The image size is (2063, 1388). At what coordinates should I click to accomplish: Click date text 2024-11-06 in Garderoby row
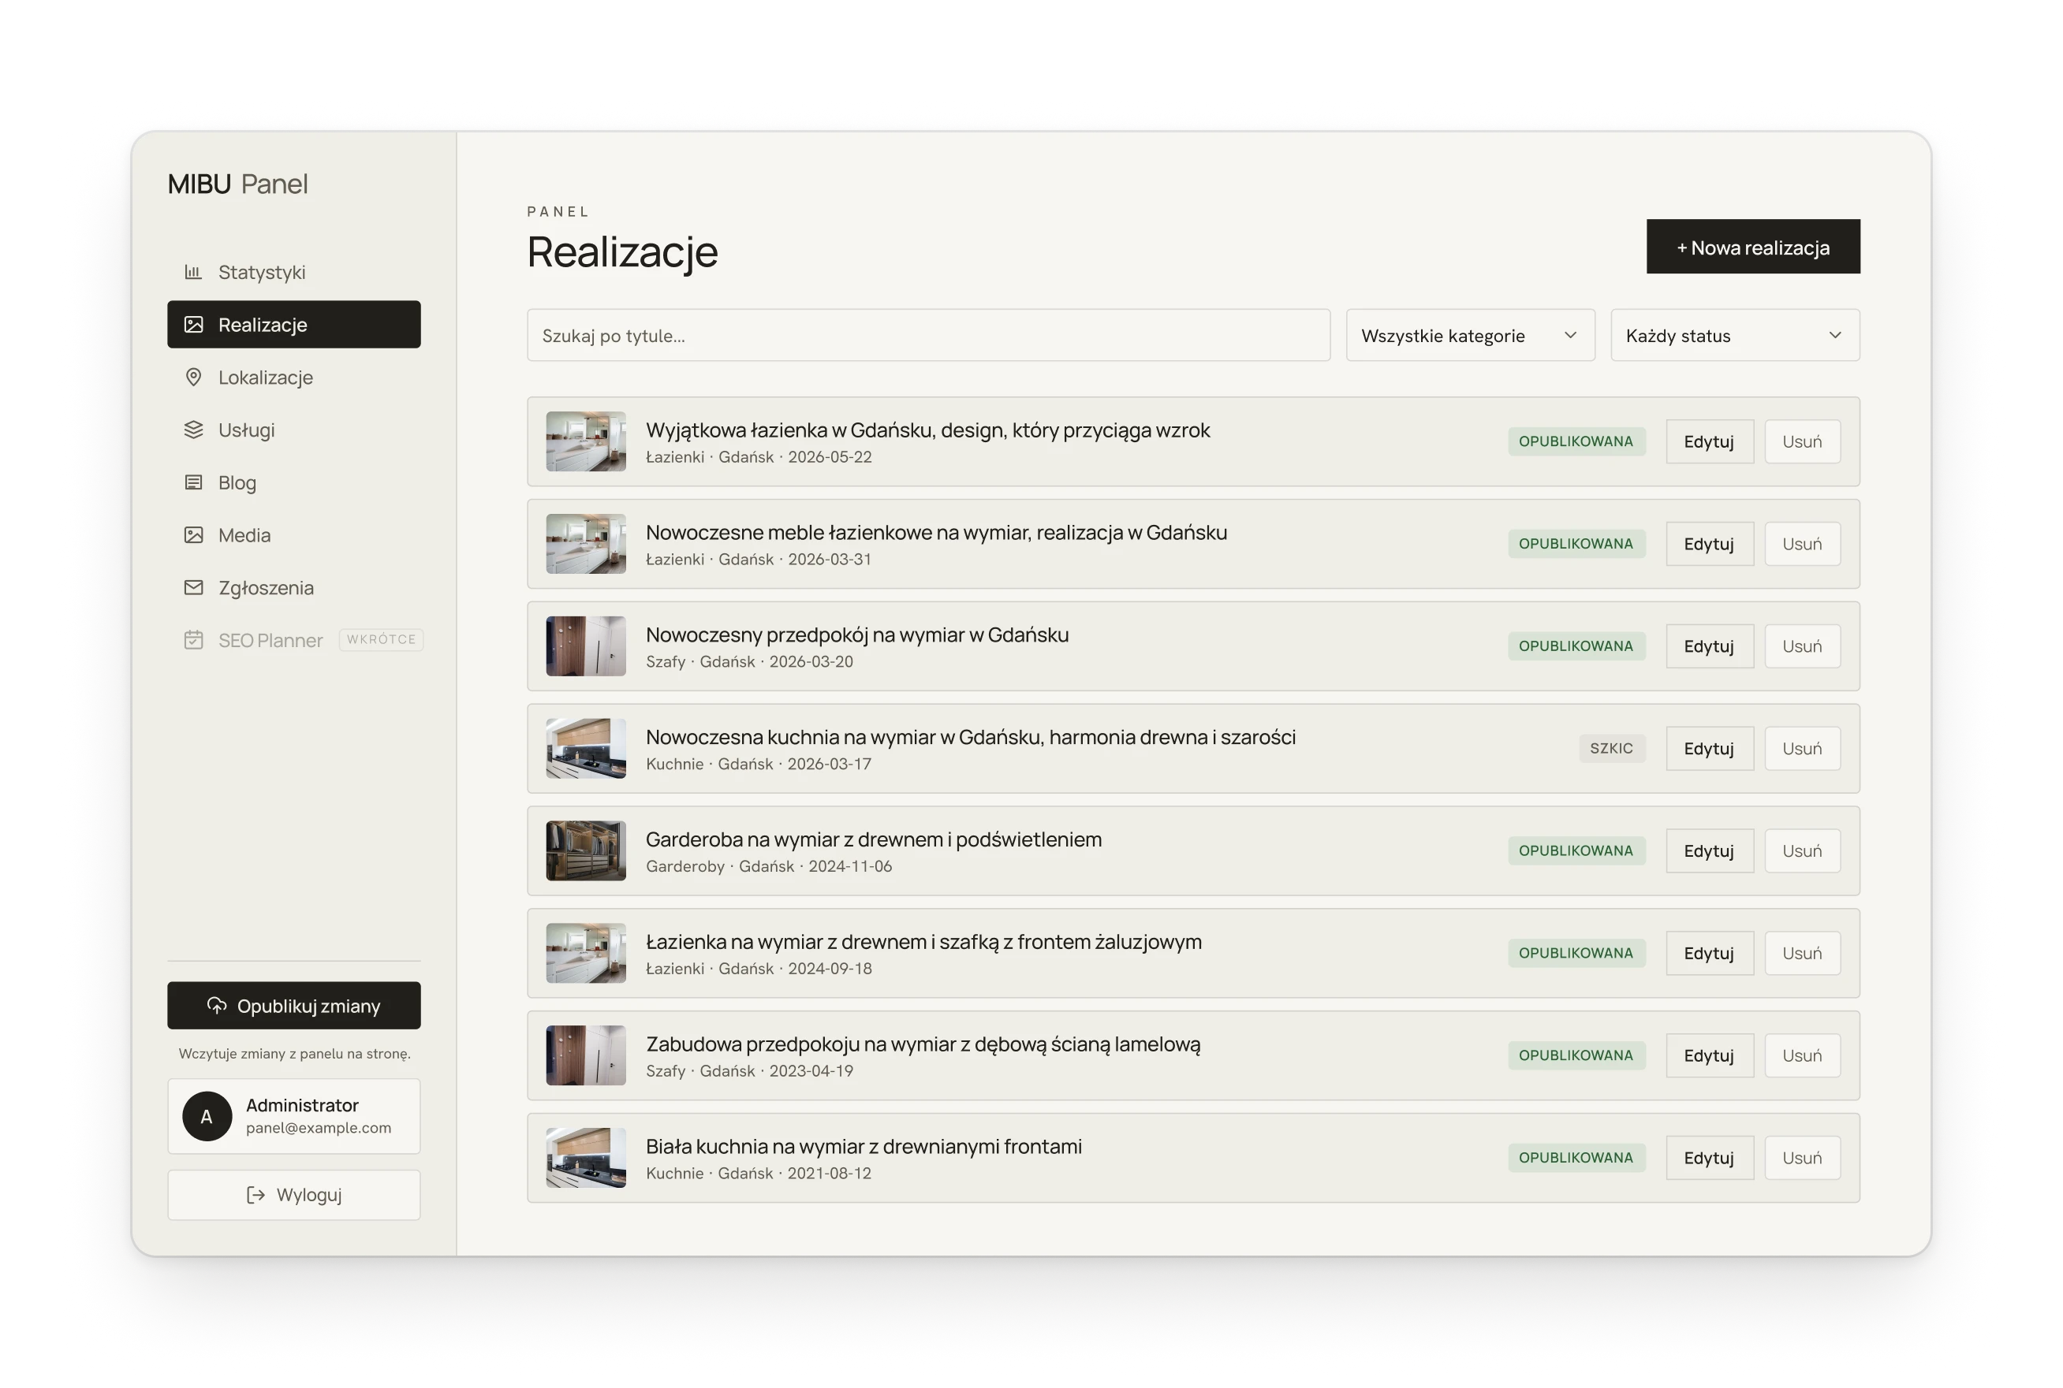(850, 867)
